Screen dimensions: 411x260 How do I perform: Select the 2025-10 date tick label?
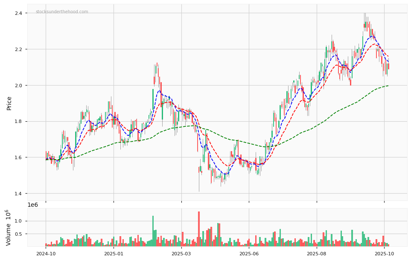[x=384, y=254]
